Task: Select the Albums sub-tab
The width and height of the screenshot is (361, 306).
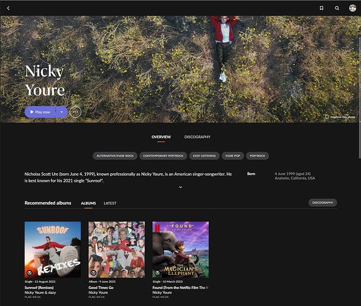Action: [88, 203]
